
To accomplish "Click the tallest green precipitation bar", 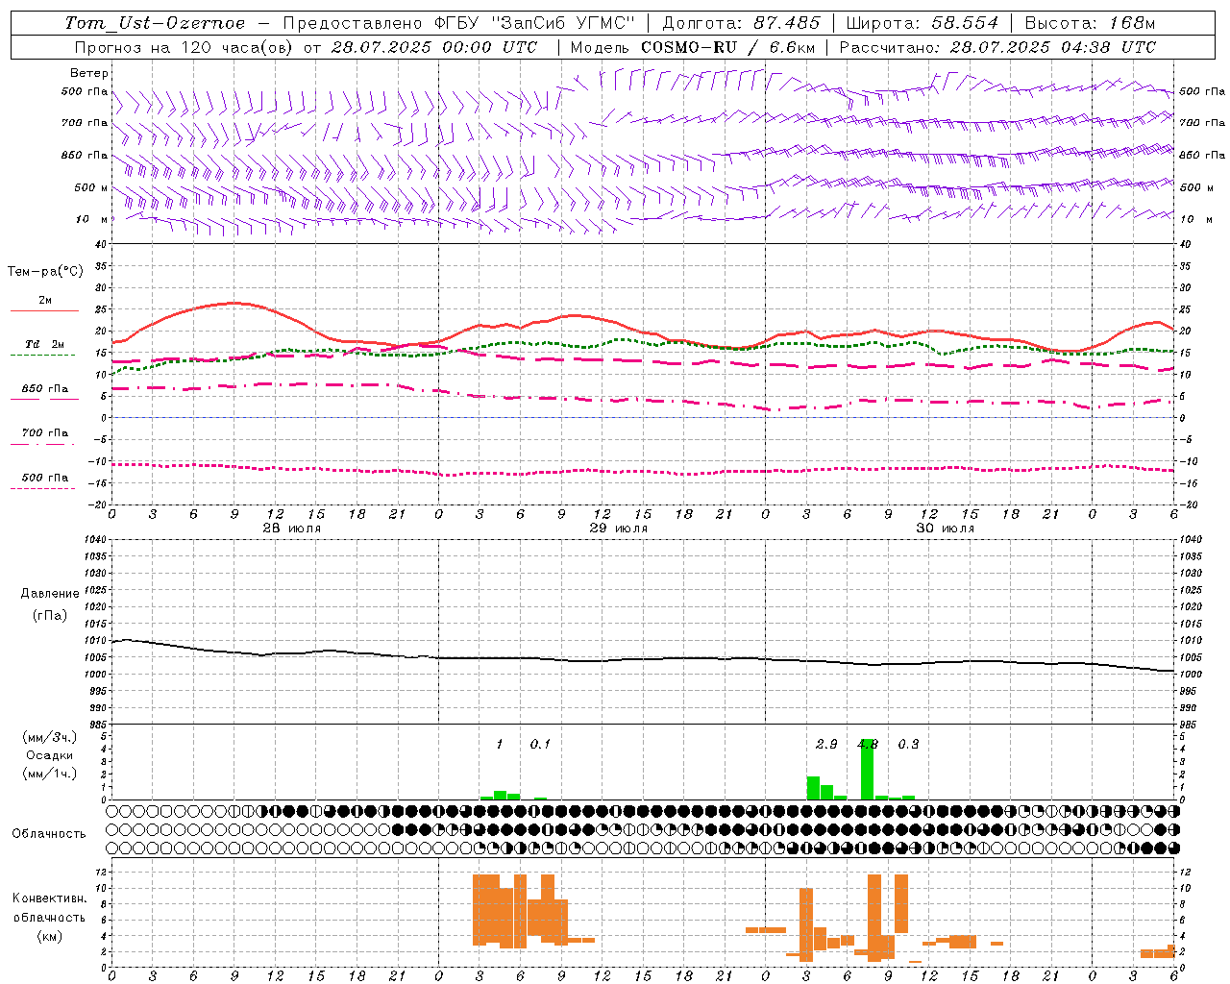I will [868, 769].
